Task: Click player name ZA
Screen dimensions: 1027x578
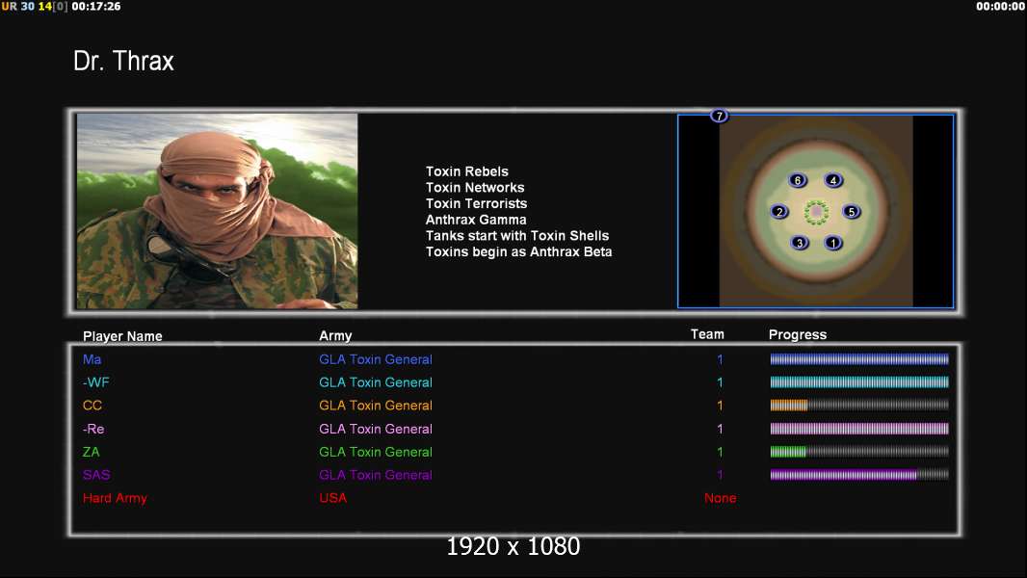Action: 91,452
